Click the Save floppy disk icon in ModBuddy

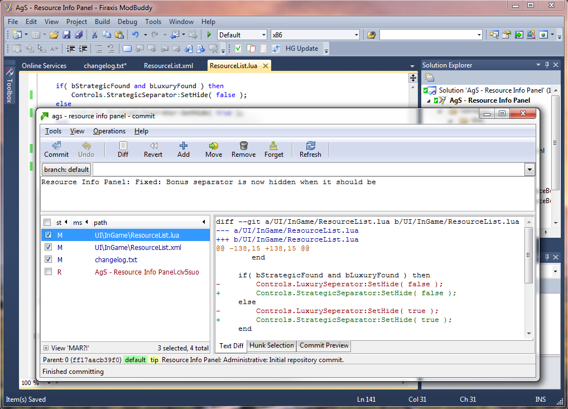tap(66, 35)
